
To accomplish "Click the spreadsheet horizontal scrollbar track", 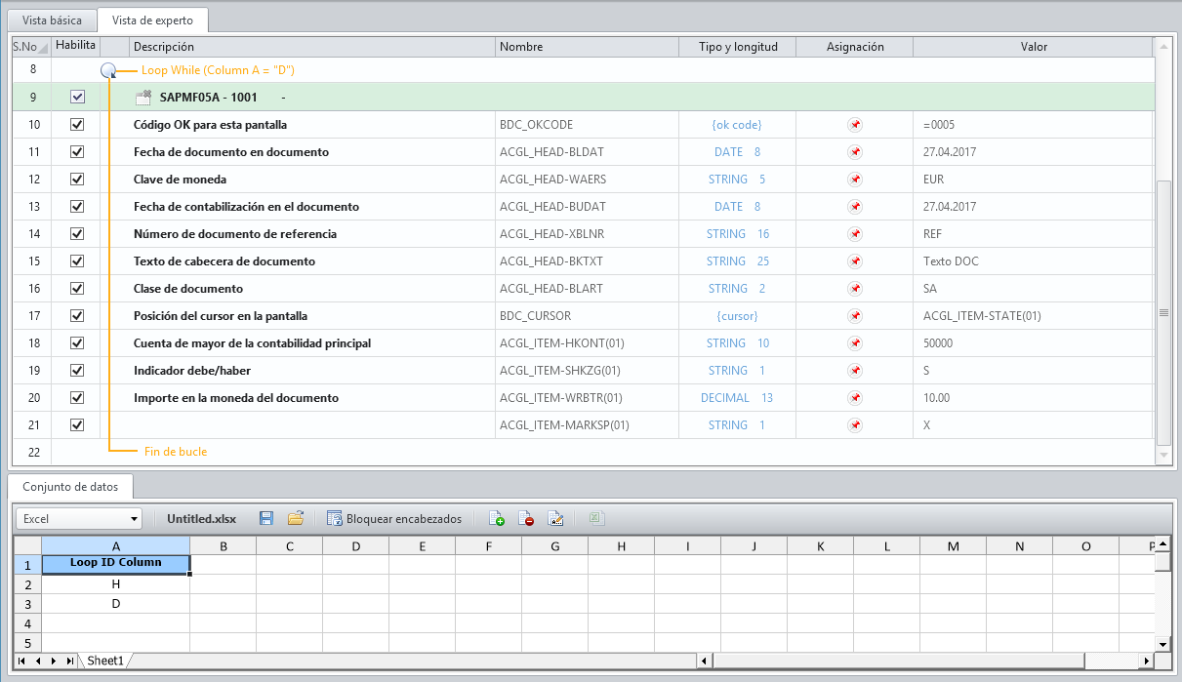I will tap(927, 661).
